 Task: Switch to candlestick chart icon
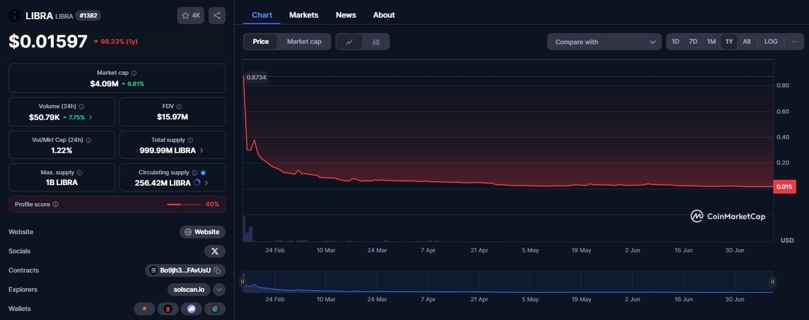(x=376, y=42)
